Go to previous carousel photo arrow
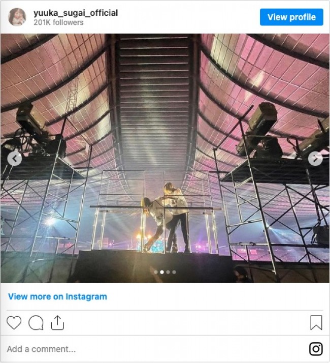The image size is (330, 363). point(15,159)
